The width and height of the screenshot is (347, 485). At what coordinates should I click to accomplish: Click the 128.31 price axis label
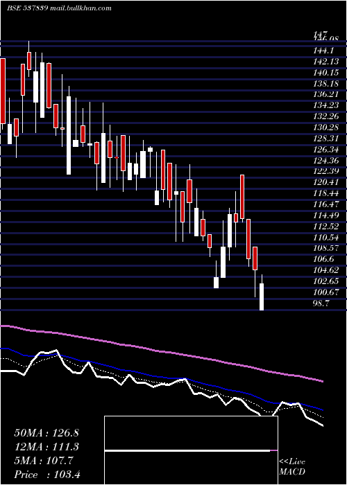326,139
